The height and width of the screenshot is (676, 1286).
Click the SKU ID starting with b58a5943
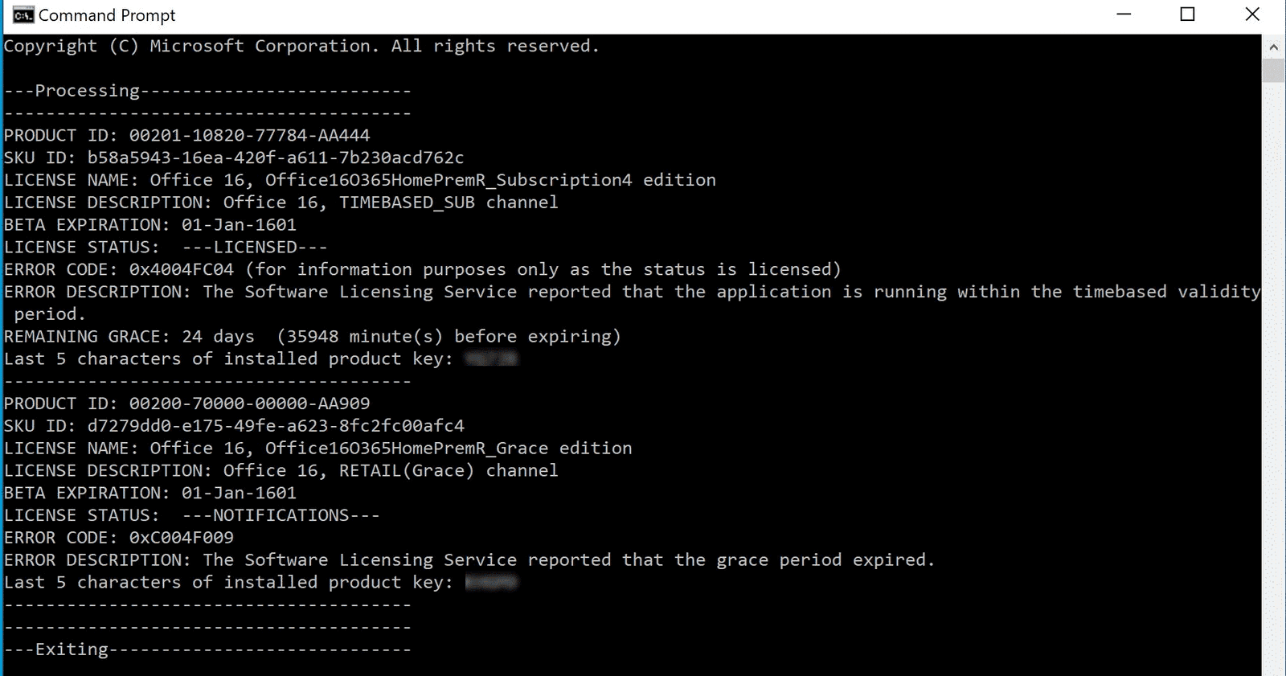tap(275, 158)
